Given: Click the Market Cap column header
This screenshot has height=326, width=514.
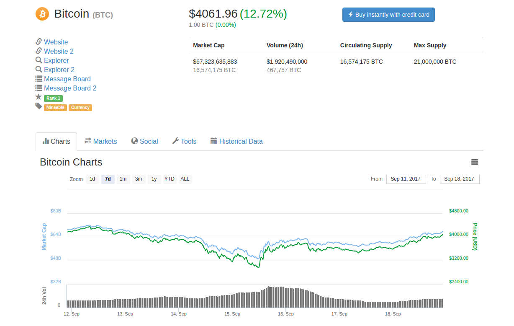Looking at the screenshot, I should [x=208, y=45].
